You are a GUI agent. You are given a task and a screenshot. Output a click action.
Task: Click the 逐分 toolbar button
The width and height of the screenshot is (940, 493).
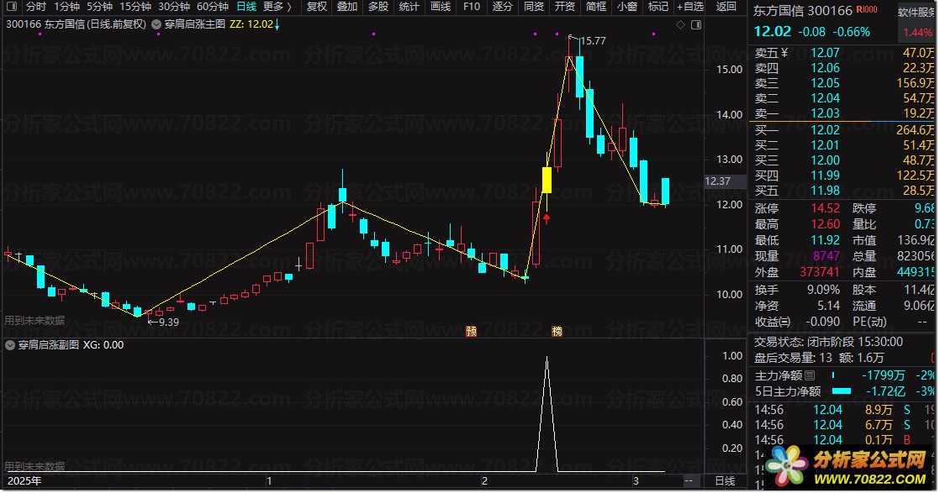pyautogui.click(x=503, y=7)
